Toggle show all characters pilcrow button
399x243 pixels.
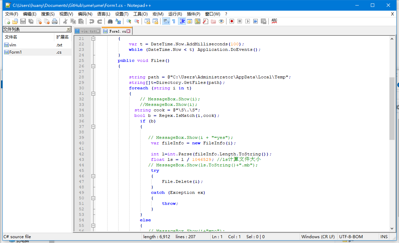pyautogui.click(x=174, y=21)
